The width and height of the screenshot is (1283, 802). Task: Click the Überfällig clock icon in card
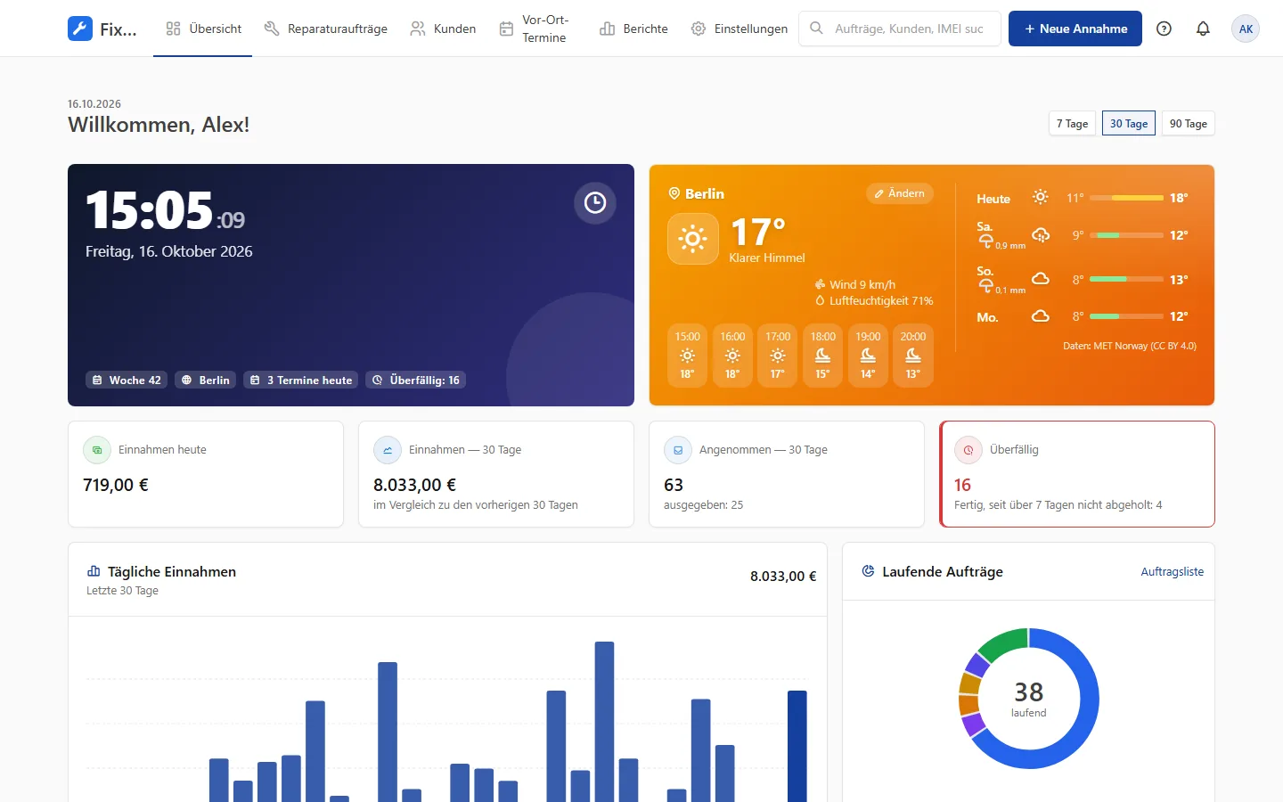[968, 450]
